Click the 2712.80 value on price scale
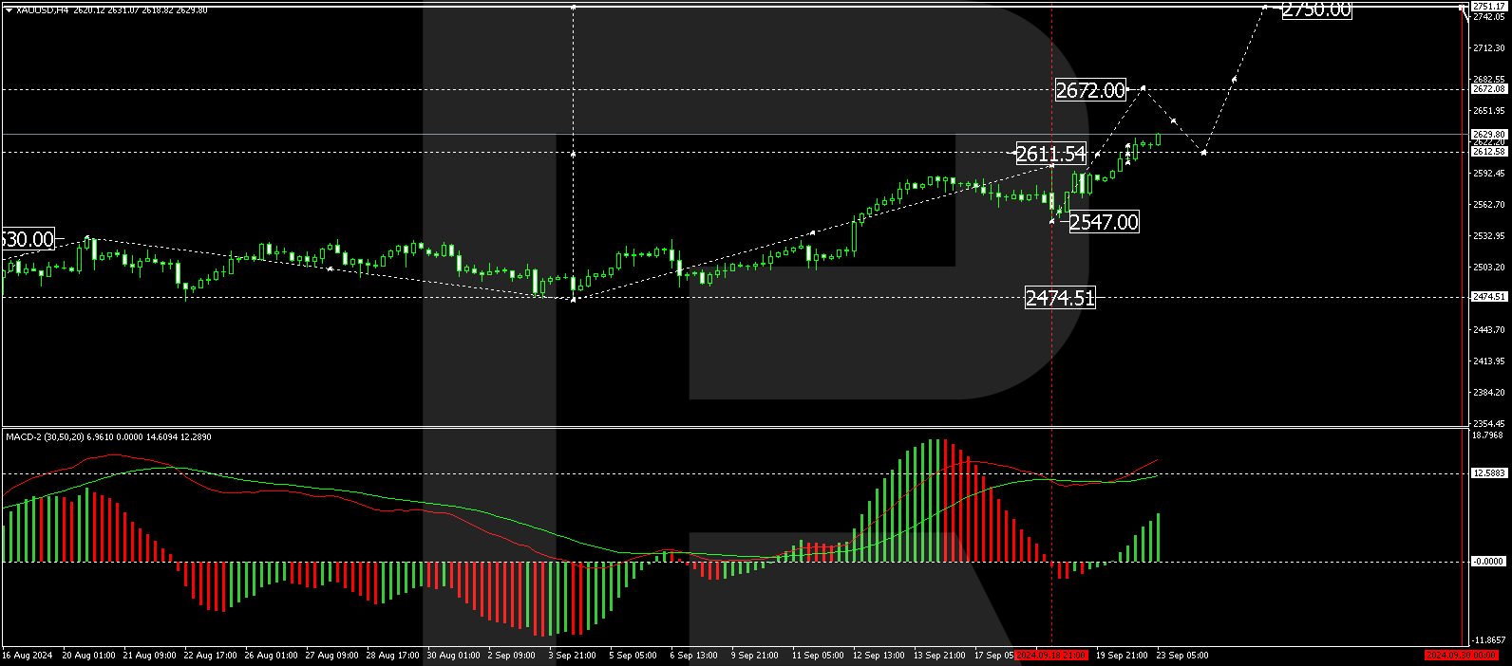The height and width of the screenshot is (666, 1512). [x=1488, y=47]
